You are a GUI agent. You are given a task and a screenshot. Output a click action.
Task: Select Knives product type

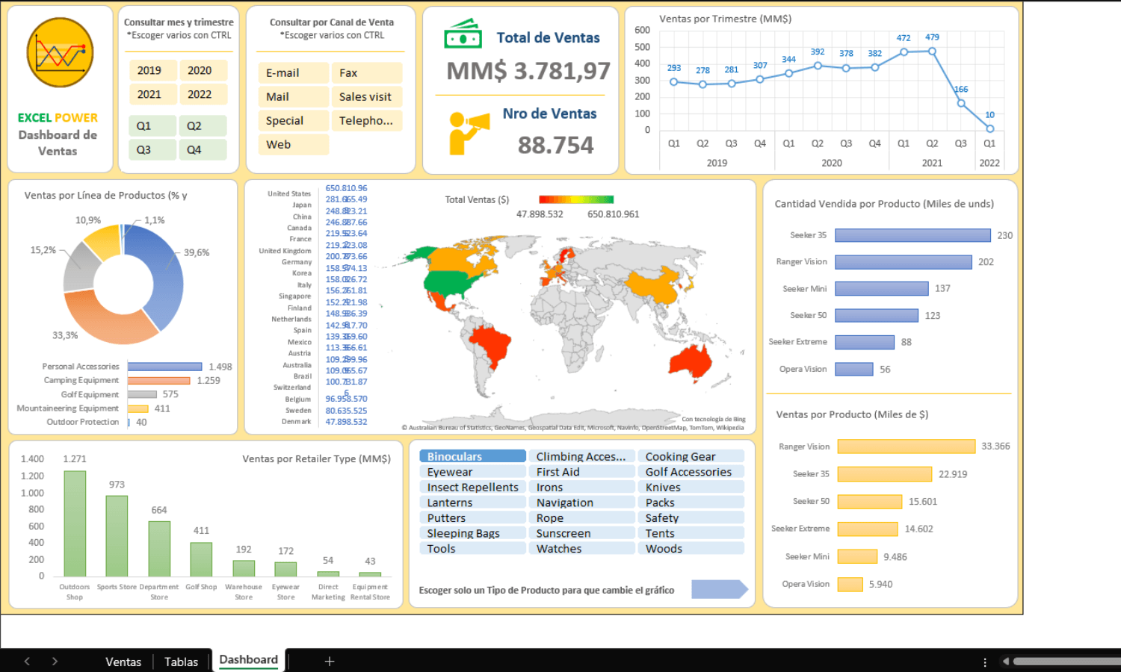[x=691, y=487]
